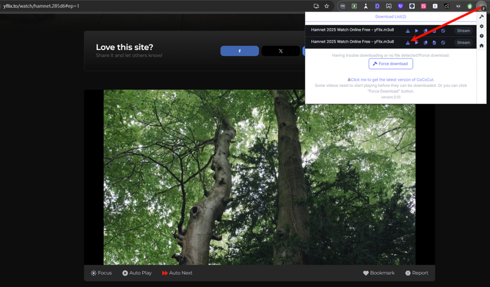This screenshot has width=490, height=287.
Task: Download the second Hamnet m3u8 entry
Action: tap(408, 42)
